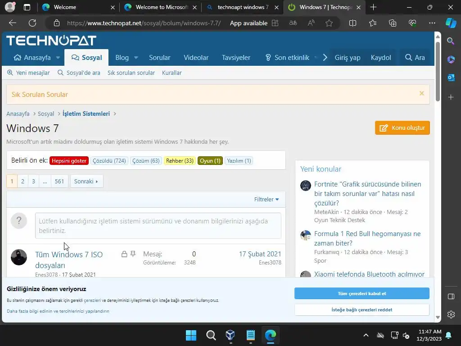Image resolution: width=461 pixels, height=346 pixels.
Task: Open the Videolar menu item
Action: click(196, 57)
